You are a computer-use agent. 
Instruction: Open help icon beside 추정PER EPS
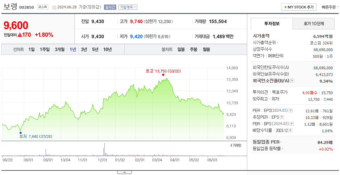pyautogui.click(x=282, y=117)
